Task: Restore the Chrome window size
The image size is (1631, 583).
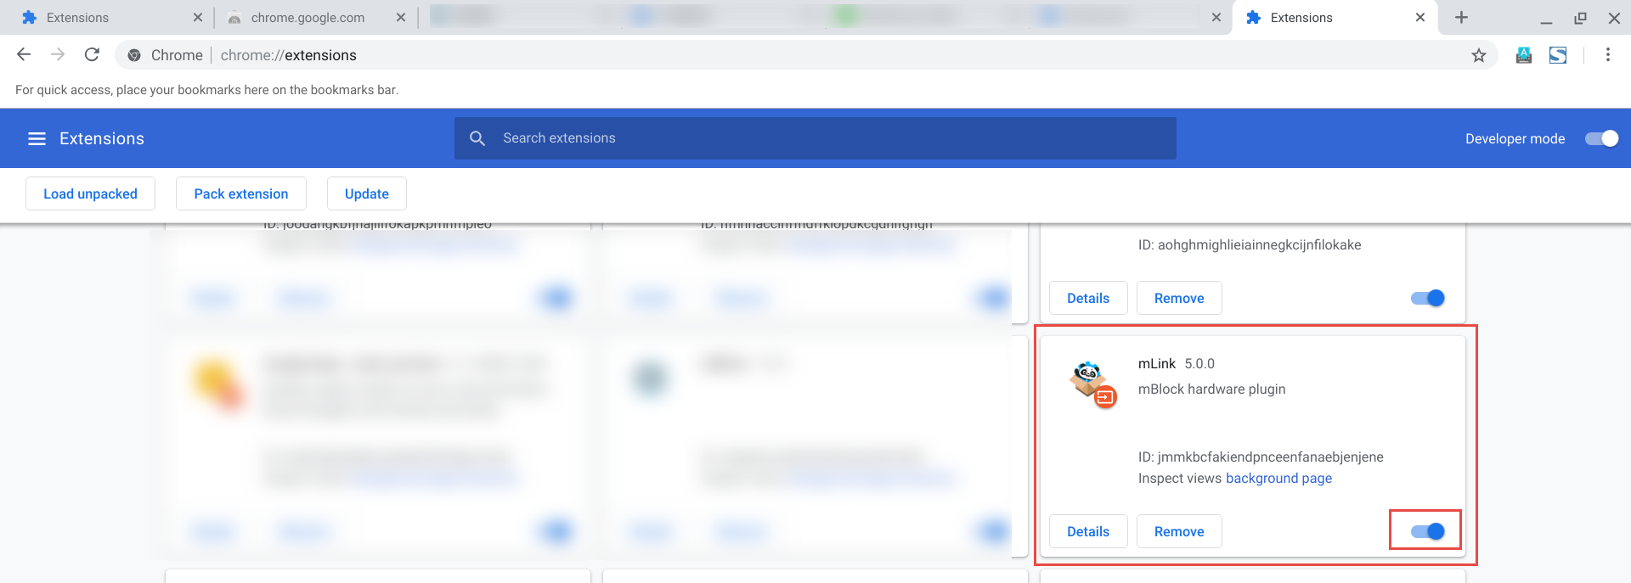Action: coord(1580,18)
